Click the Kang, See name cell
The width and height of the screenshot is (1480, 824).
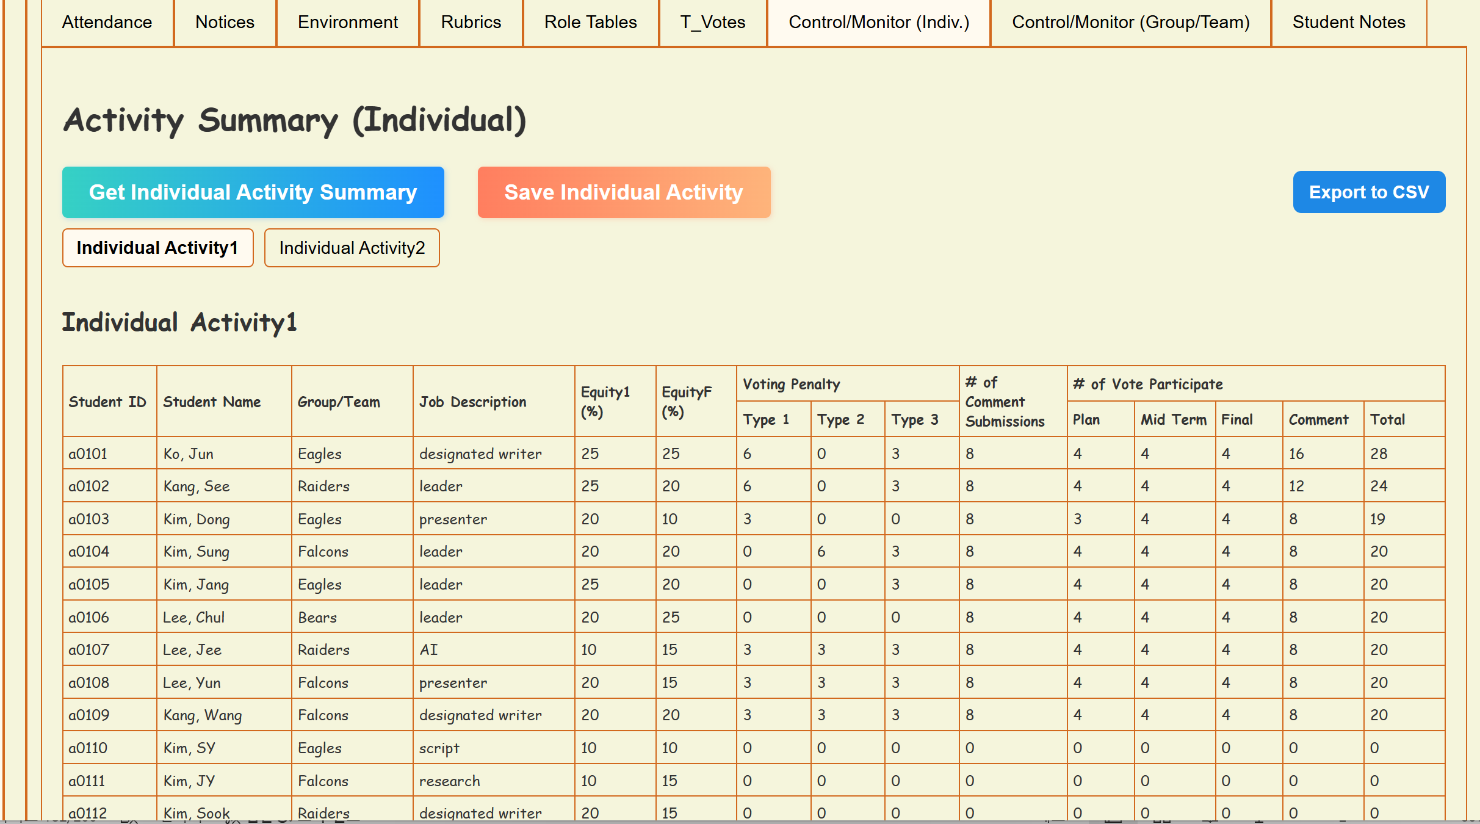(x=197, y=486)
